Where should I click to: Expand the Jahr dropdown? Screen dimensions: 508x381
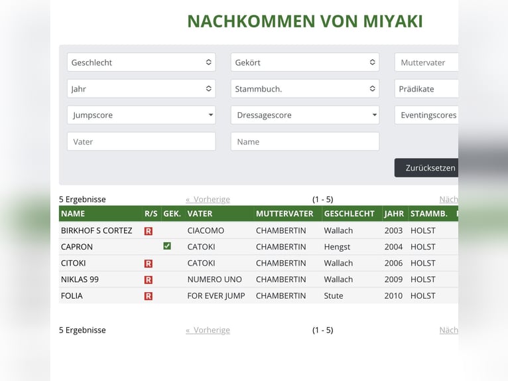[x=141, y=89]
